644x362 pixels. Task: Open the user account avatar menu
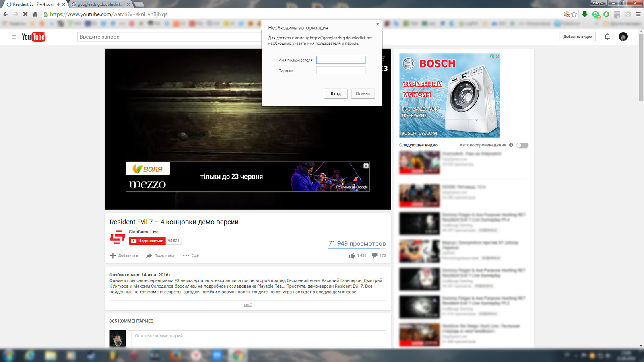click(623, 37)
